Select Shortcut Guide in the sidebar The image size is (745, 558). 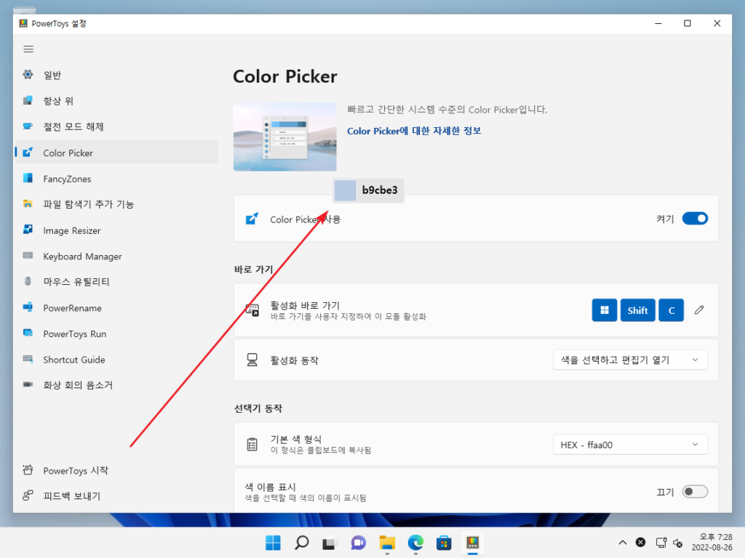tap(81, 359)
